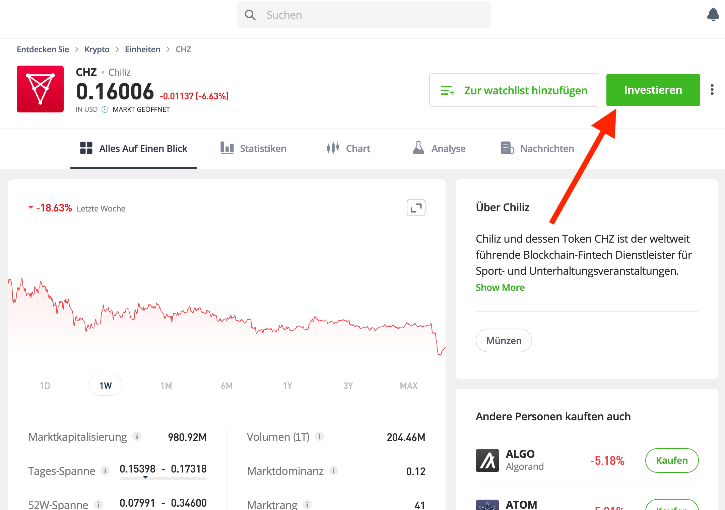The image size is (725, 510).
Task: Click the Volumen (1T) info icon
Action: click(x=320, y=436)
